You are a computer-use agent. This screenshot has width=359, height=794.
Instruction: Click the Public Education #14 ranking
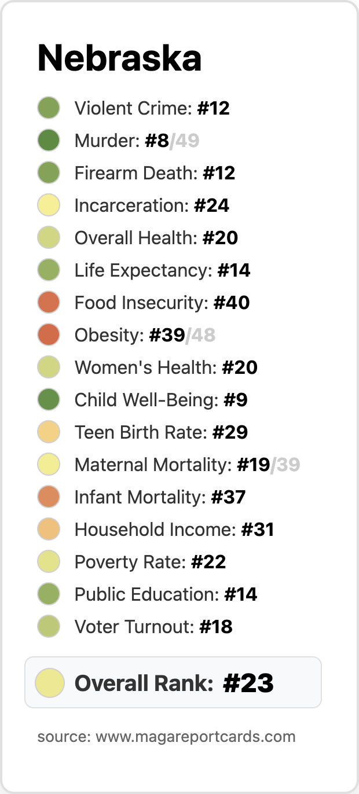166,594
